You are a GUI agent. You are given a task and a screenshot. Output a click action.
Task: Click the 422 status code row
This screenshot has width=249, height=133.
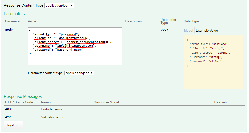(x=8, y=117)
